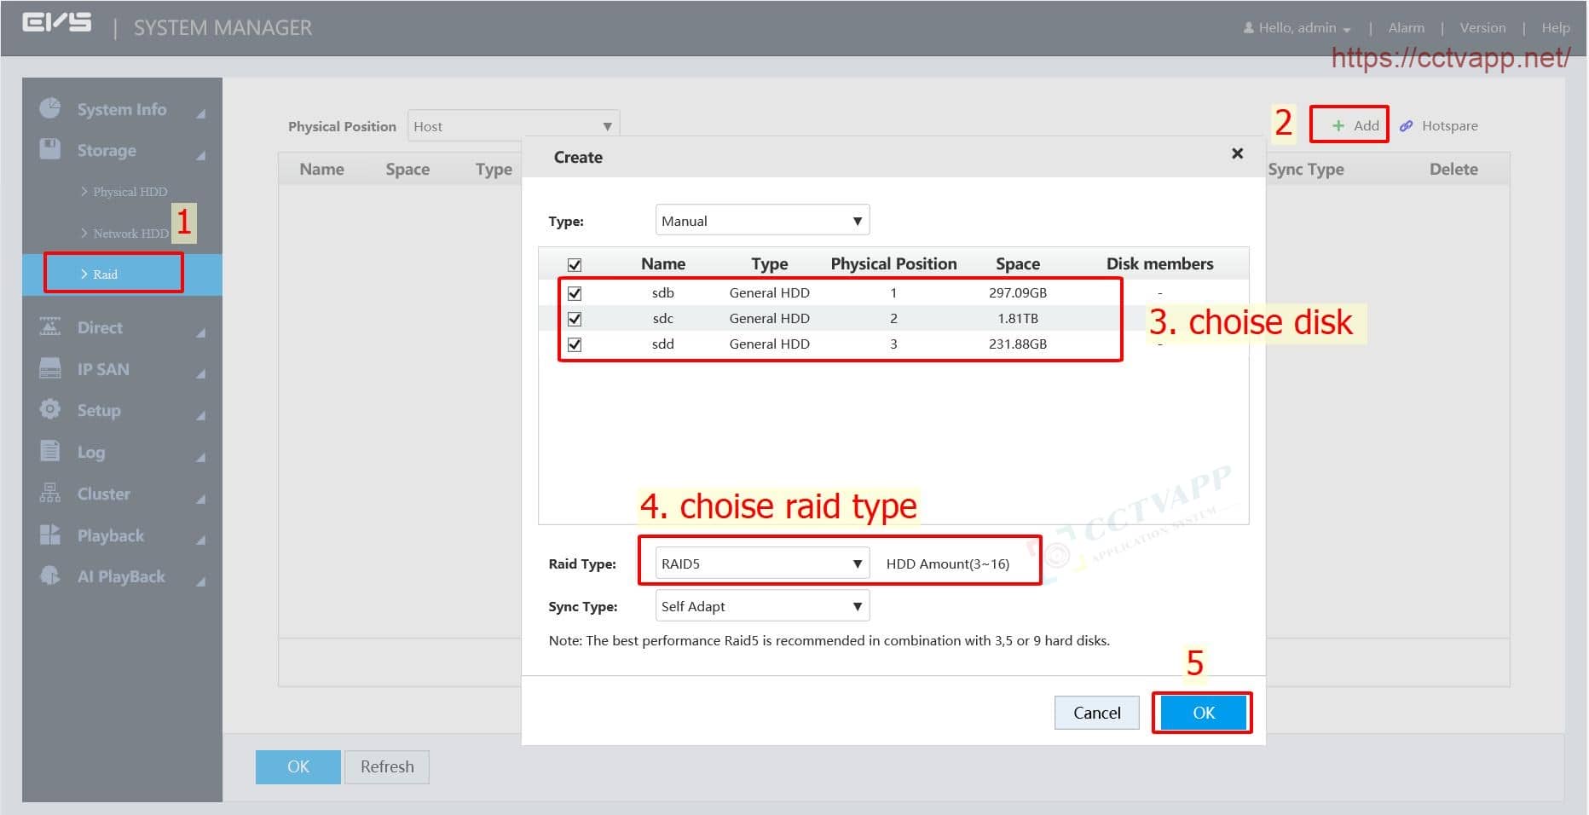Uncheck the sdb disk checkbox
Screen dimensions: 1589x815
[575, 293]
